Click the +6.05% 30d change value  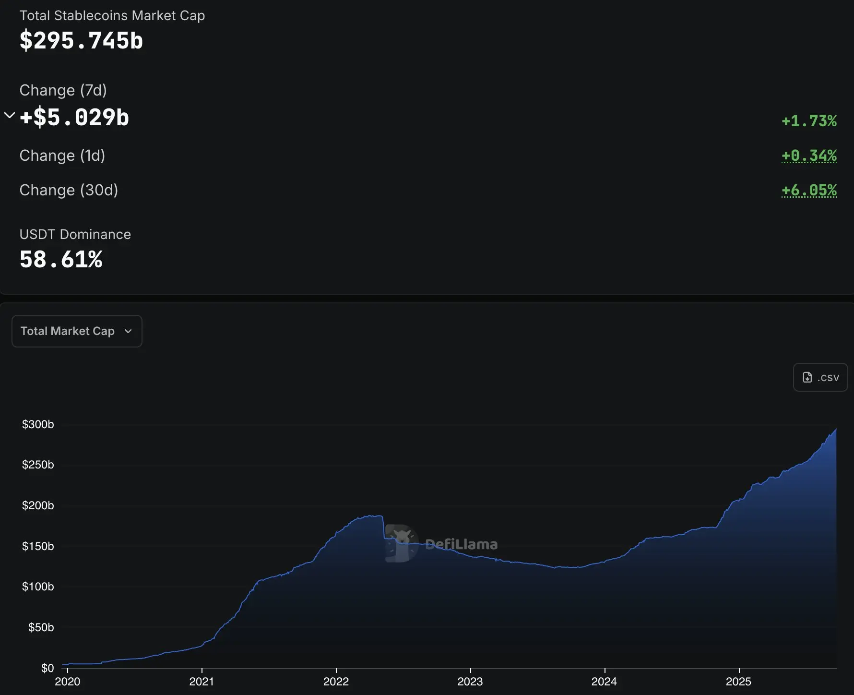(x=809, y=190)
